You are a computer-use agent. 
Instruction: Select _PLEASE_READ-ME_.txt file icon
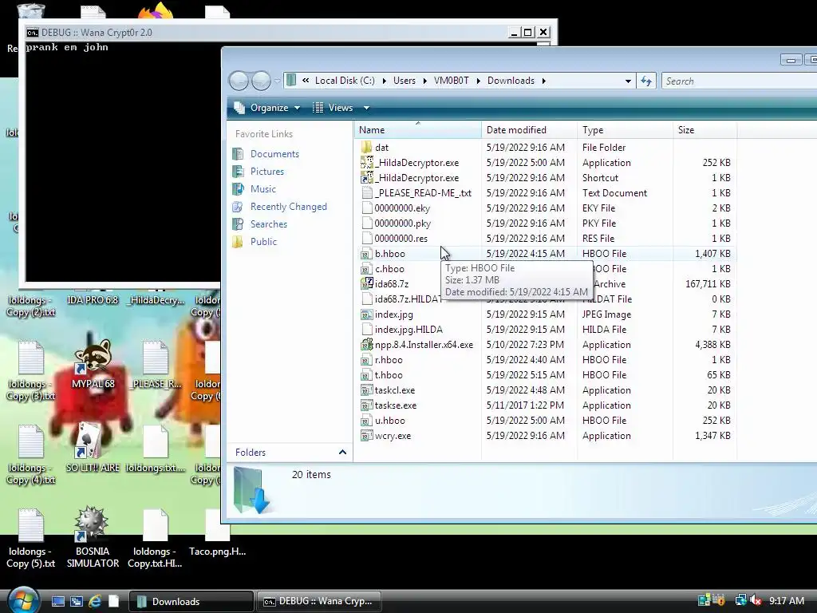367,193
